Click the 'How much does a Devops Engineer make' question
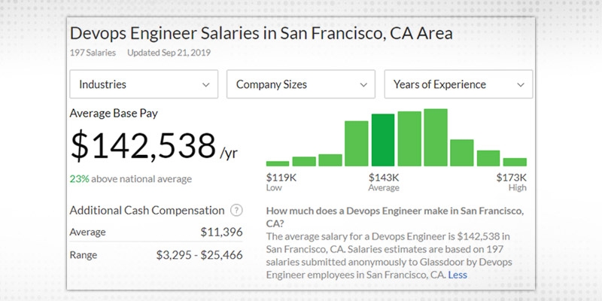 point(395,216)
